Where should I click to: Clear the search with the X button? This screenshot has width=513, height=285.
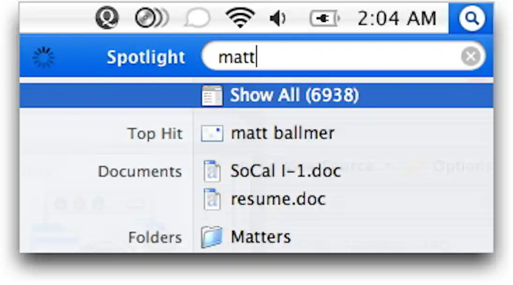tap(470, 56)
